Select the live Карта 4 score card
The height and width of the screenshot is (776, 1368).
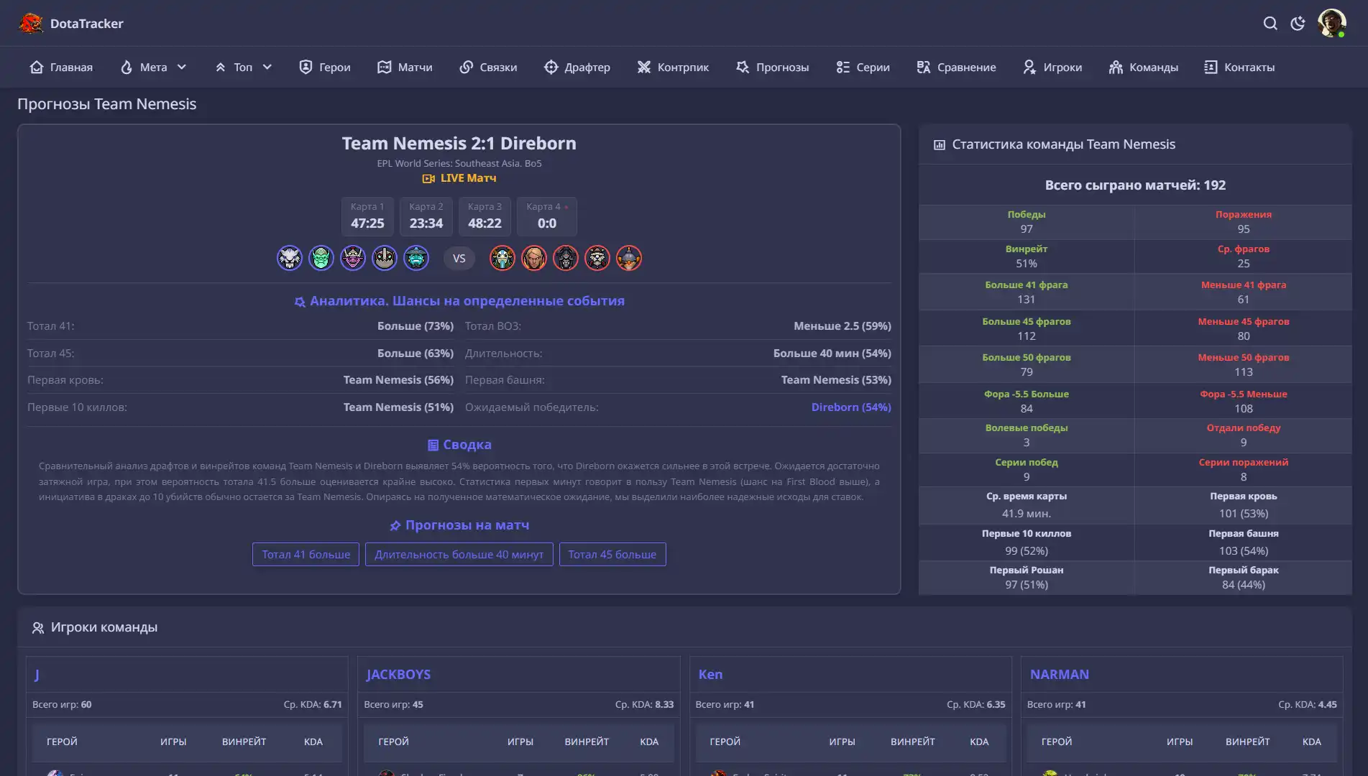coord(547,216)
